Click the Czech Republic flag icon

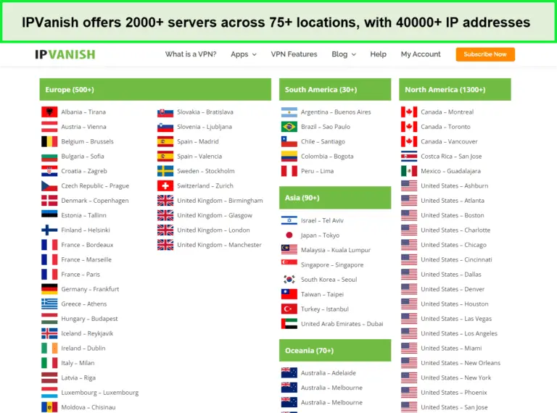(49, 186)
